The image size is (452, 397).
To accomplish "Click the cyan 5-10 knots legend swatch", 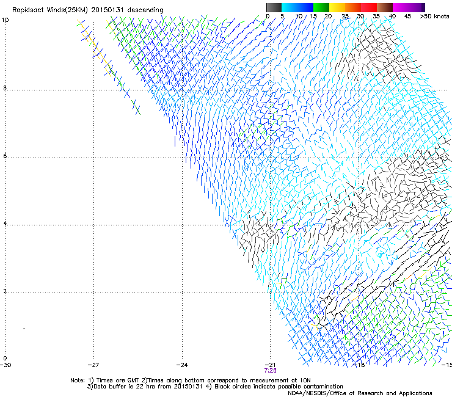I will point(290,7).
